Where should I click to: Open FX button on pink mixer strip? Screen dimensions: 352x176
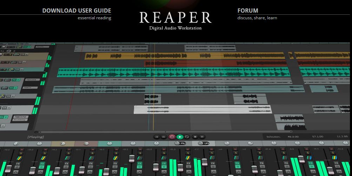click(91, 164)
